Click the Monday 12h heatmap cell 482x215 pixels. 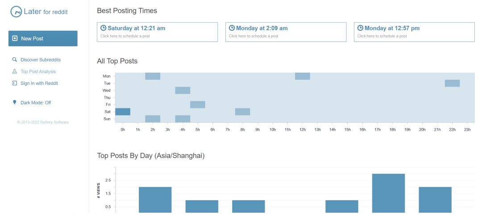click(x=303, y=76)
